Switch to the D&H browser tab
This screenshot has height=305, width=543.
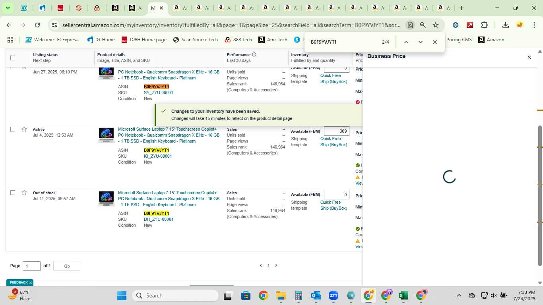click(x=60, y=8)
